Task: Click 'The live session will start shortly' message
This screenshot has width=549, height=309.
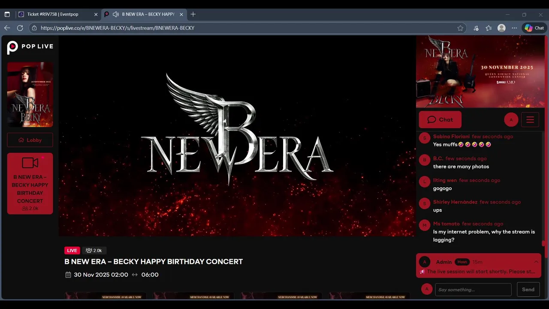Action: 481,272
